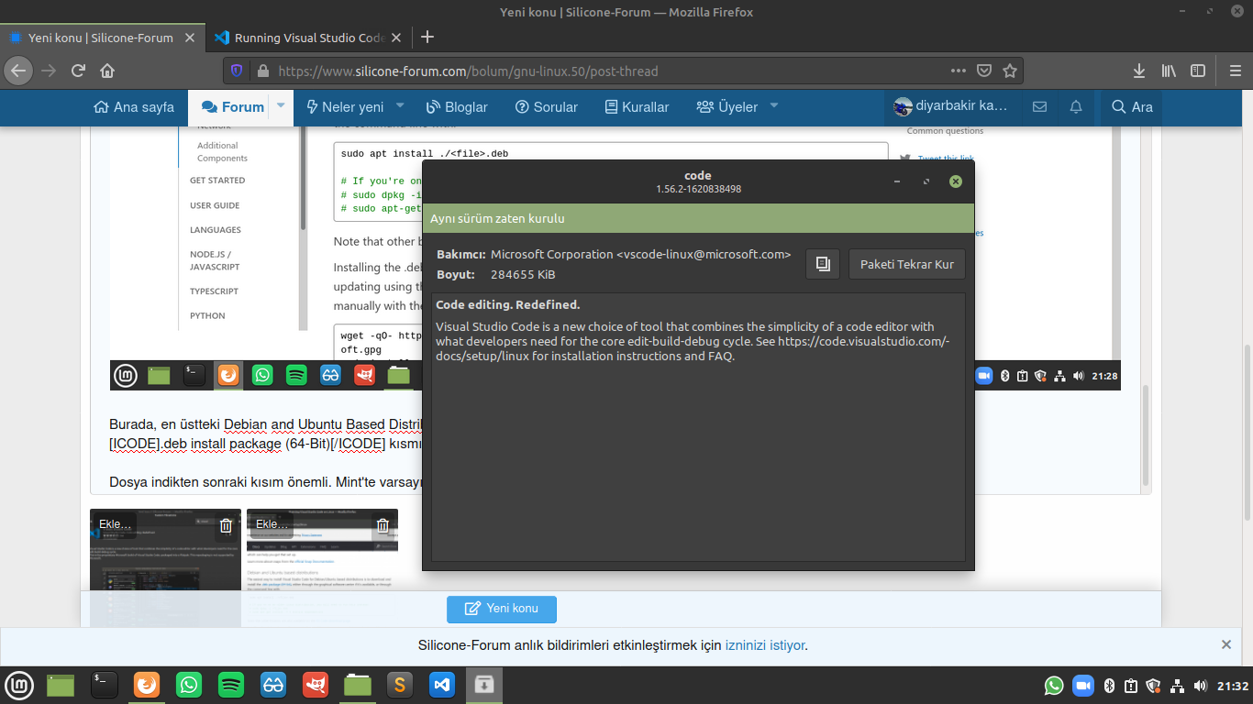
Task: Open Terminal from taskbar
Action: click(104, 684)
